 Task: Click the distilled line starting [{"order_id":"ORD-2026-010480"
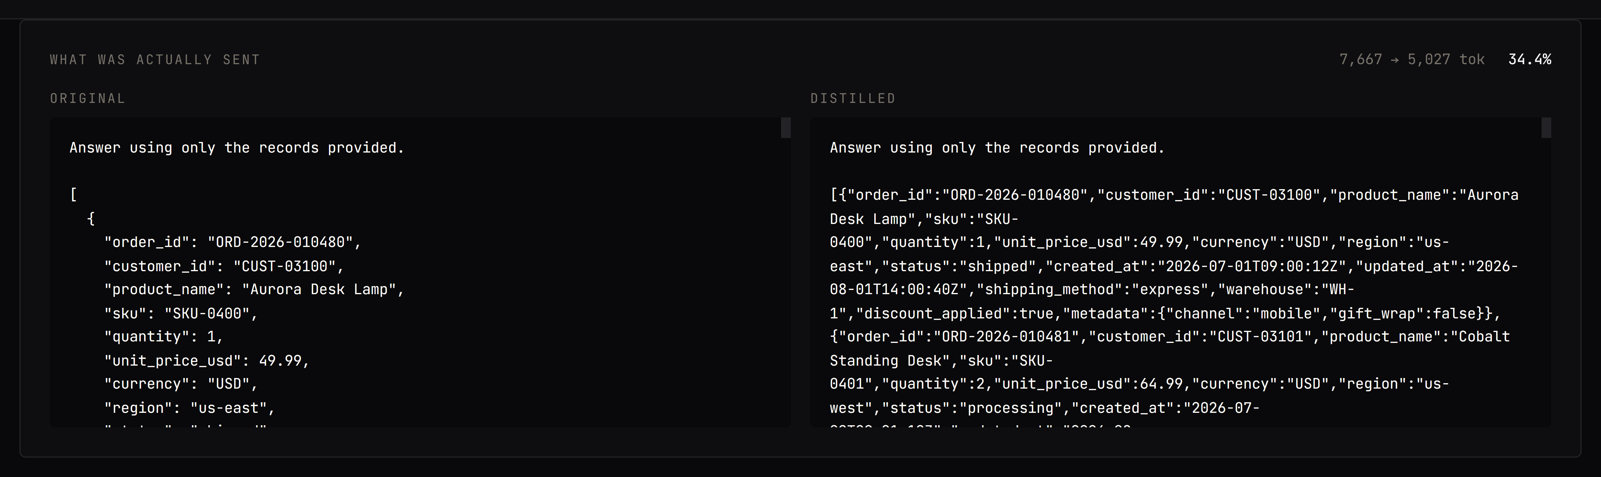click(1174, 195)
